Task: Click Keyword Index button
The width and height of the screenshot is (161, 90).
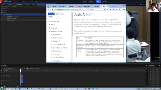Action: 60,14
